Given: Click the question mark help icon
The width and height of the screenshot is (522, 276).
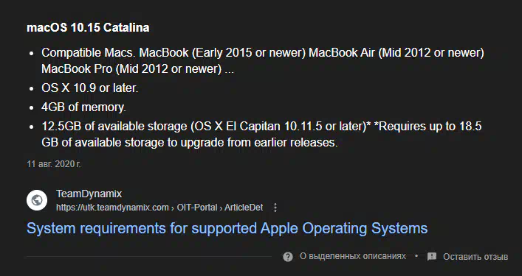Looking at the screenshot, I should 288,256.
